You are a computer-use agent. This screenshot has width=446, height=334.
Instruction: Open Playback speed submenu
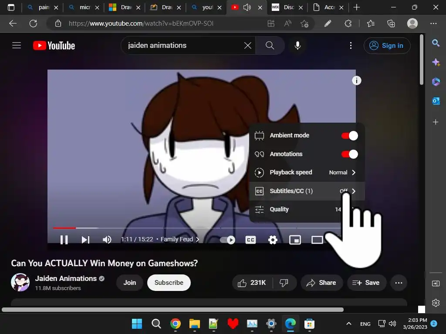click(x=307, y=172)
